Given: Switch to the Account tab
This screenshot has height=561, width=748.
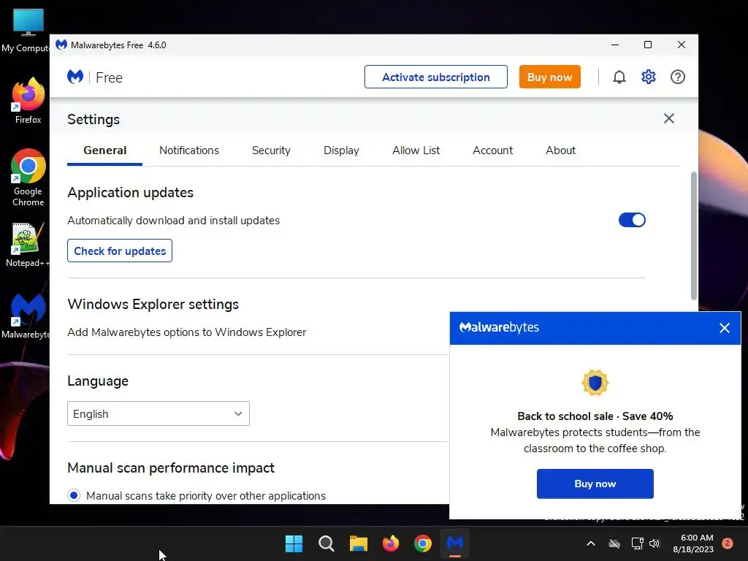Looking at the screenshot, I should coord(493,150).
